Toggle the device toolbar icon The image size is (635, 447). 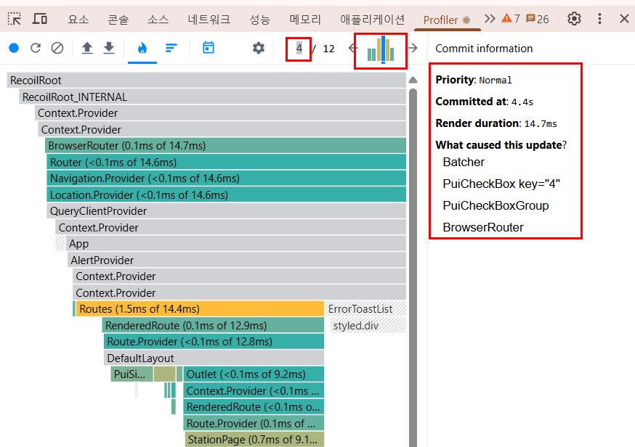coord(40,19)
